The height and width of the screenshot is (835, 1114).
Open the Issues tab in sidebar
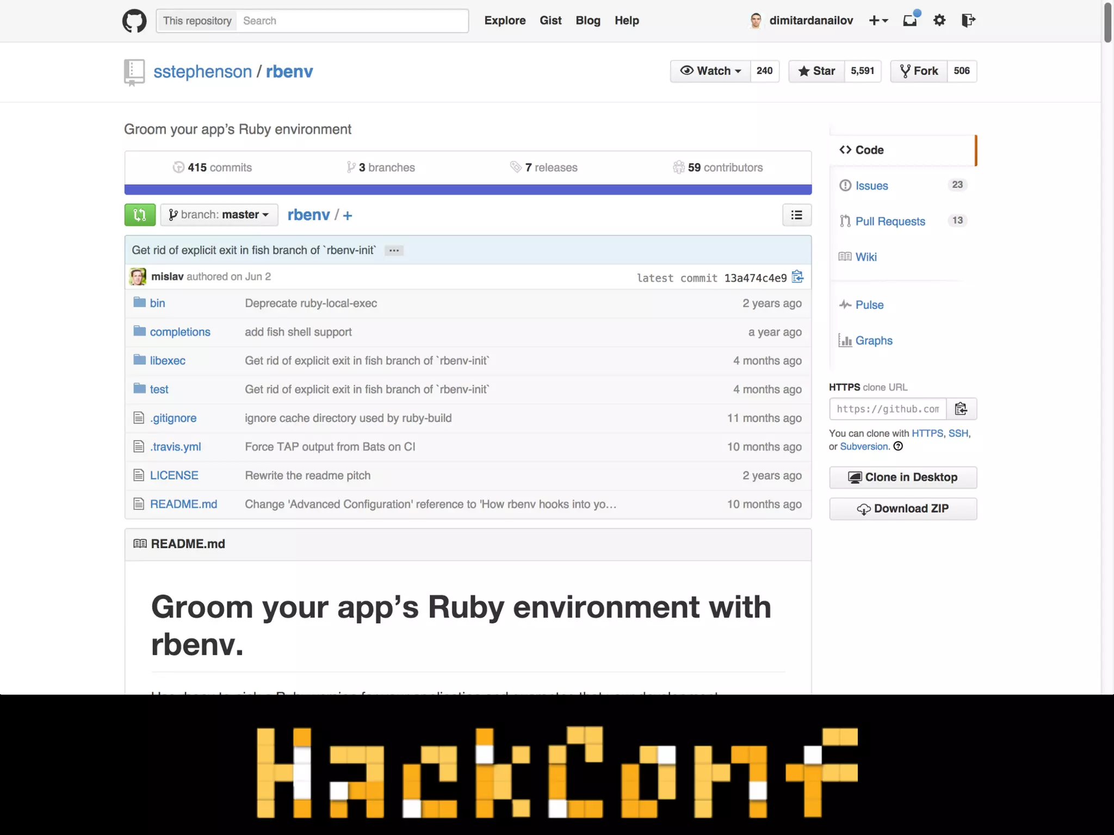click(871, 186)
